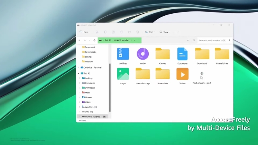Image resolution: width=258 pixels, height=145 pixels.
Task: Click the Paste toolbar icon
Action: (x=113, y=32)
